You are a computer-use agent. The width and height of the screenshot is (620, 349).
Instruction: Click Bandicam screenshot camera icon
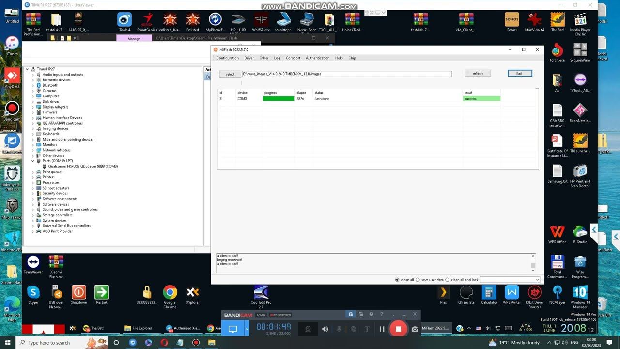(x=415, y=329)
